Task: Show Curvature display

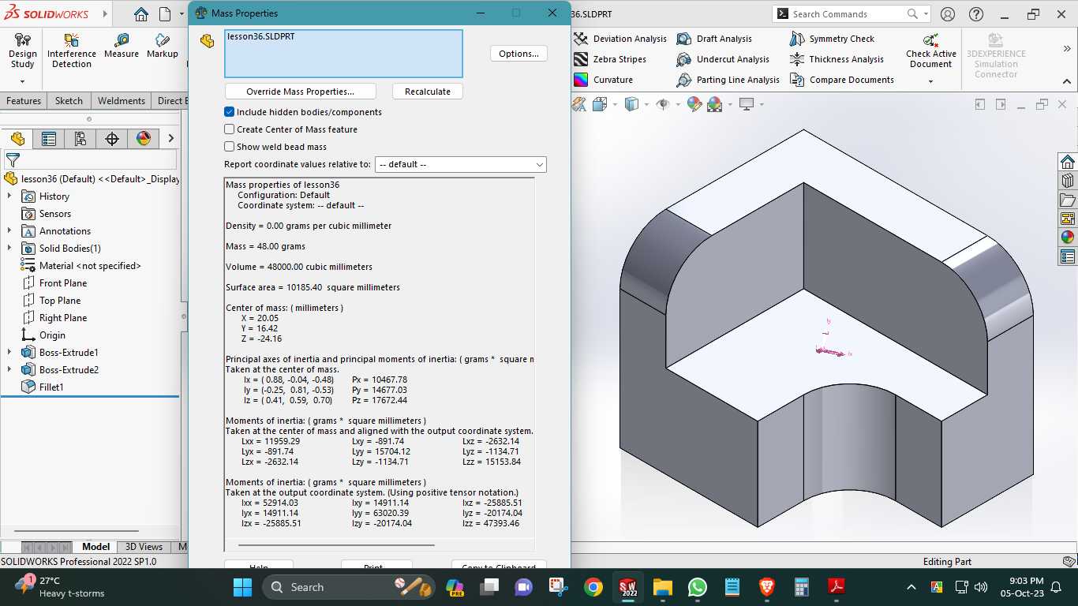Action: (x=604, y=80)
